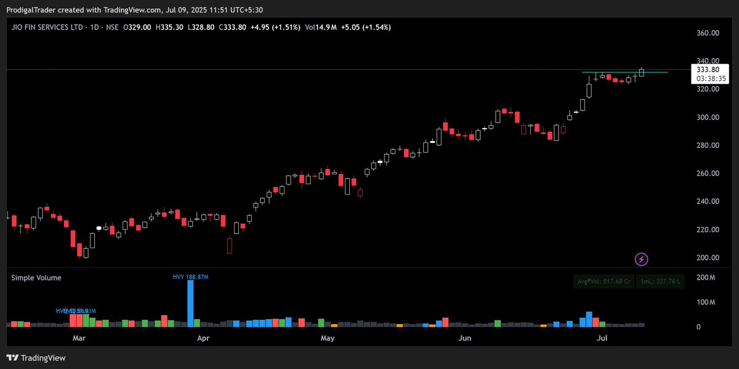This screenshot has width=739, height=369.
Task: Click the 1mL: 337.76 L box
Action: [659, 282]
